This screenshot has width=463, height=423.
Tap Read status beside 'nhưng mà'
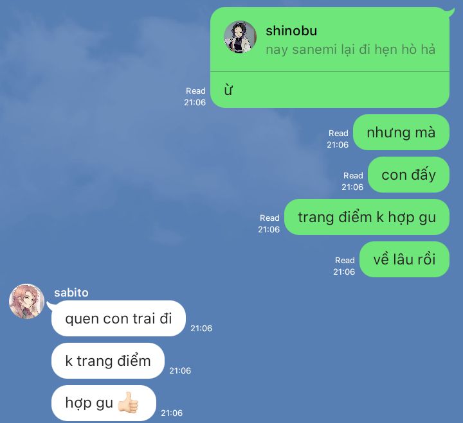pyautogui.click(x=338, y=134)
